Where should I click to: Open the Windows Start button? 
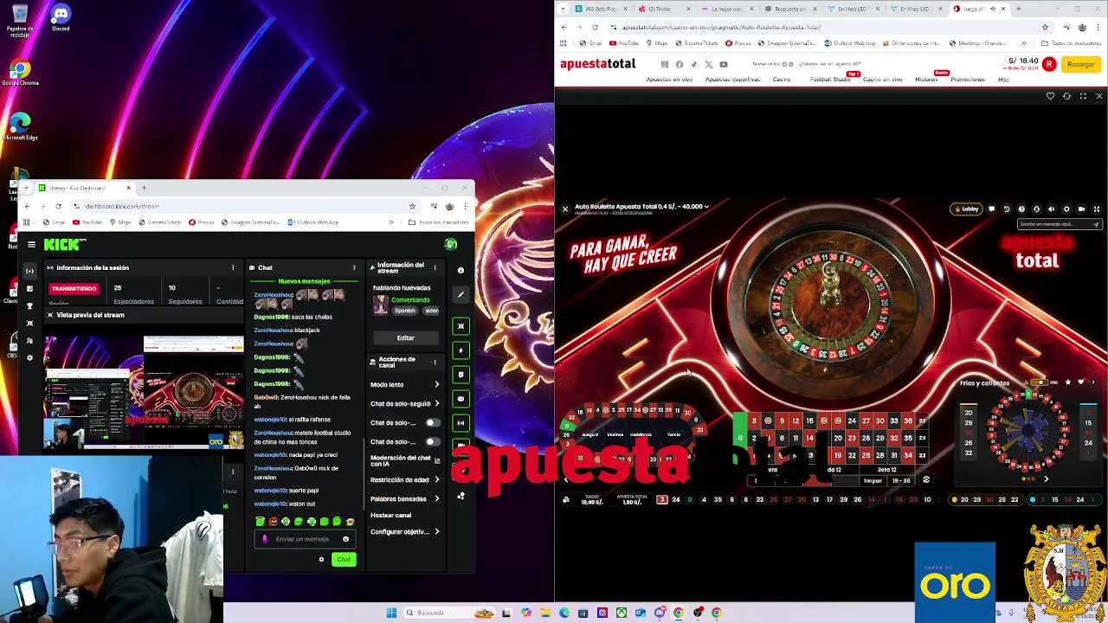coord(391,613)
